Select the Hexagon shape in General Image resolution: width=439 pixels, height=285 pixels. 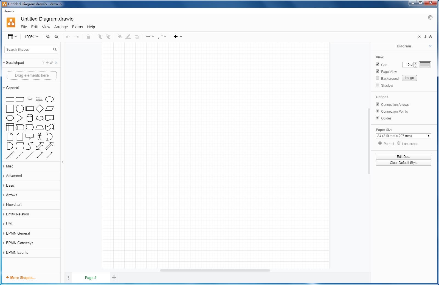[10, 118]
